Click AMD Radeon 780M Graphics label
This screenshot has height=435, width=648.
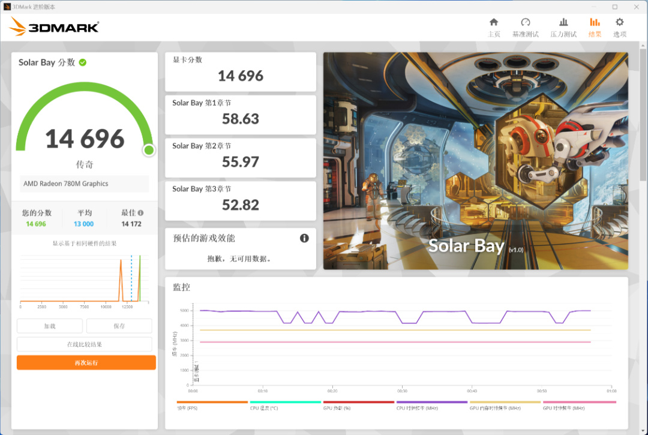click(66, 184)
